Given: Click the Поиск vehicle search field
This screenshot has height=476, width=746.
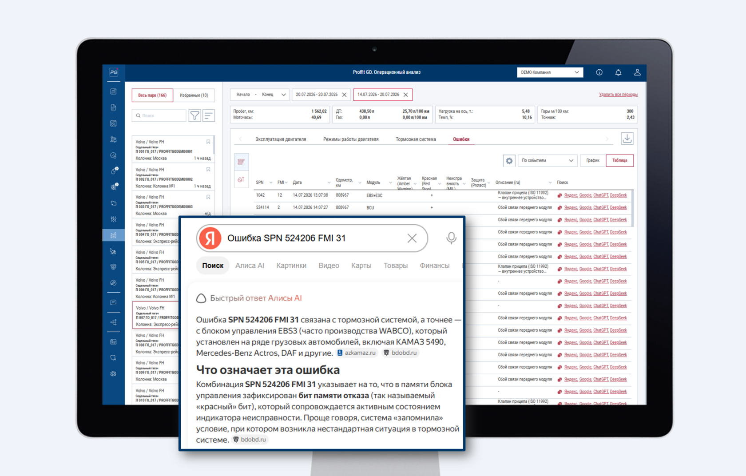Looking at the screenshot, I should 159,116.
